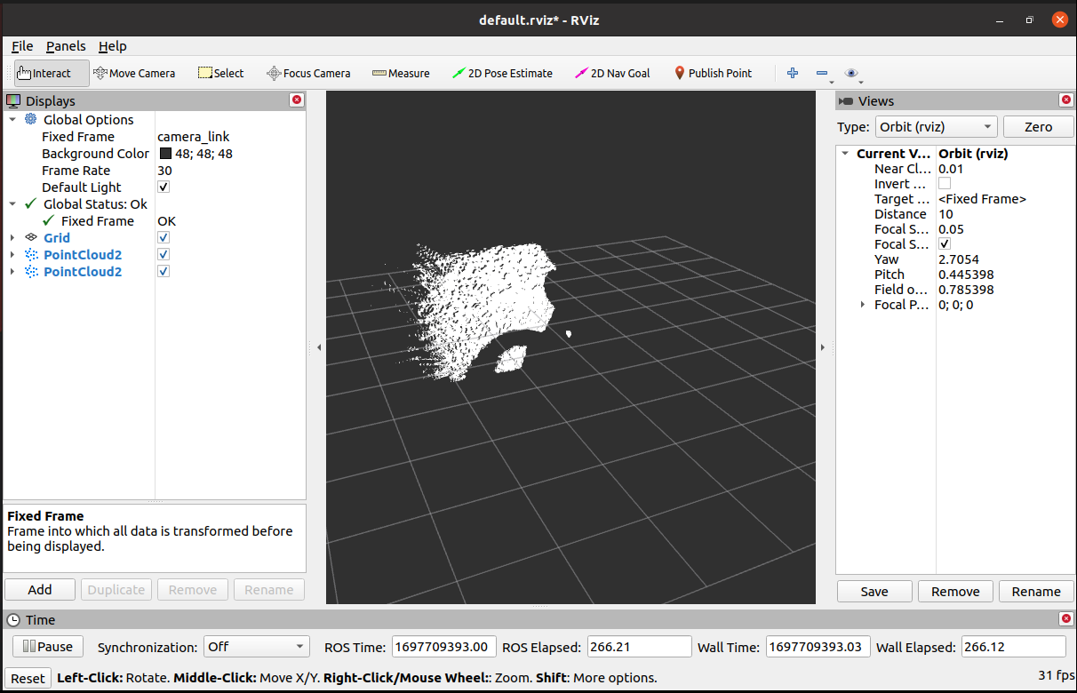Toggle the Grid display checkbox
The image size is (1077, 693).
coord(164,237)
